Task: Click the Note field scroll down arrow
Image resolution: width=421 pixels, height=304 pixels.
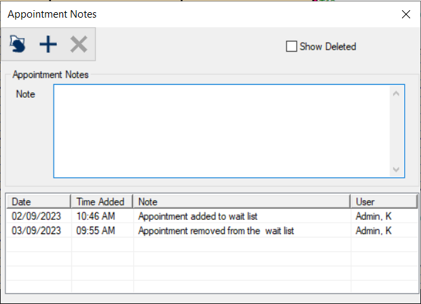Action: click(396, 170)
